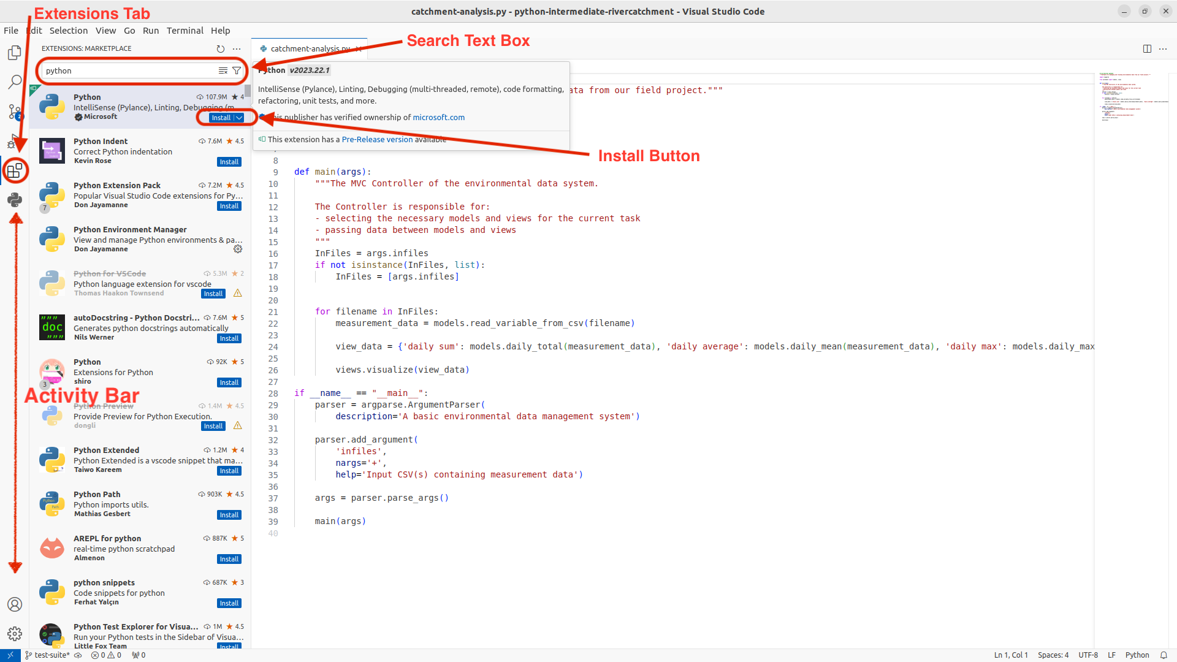This screenshot has width=1177, height=662.
Task: Toggle sort/filter options in extensions search
Action: (238, 70)
